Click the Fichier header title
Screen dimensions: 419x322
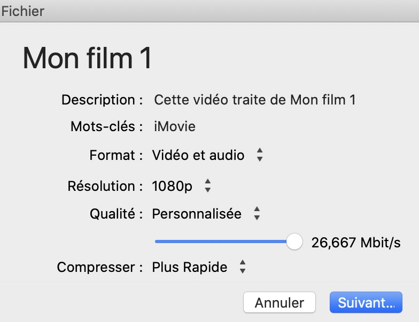pyautogui.click(x=22, y=10)
